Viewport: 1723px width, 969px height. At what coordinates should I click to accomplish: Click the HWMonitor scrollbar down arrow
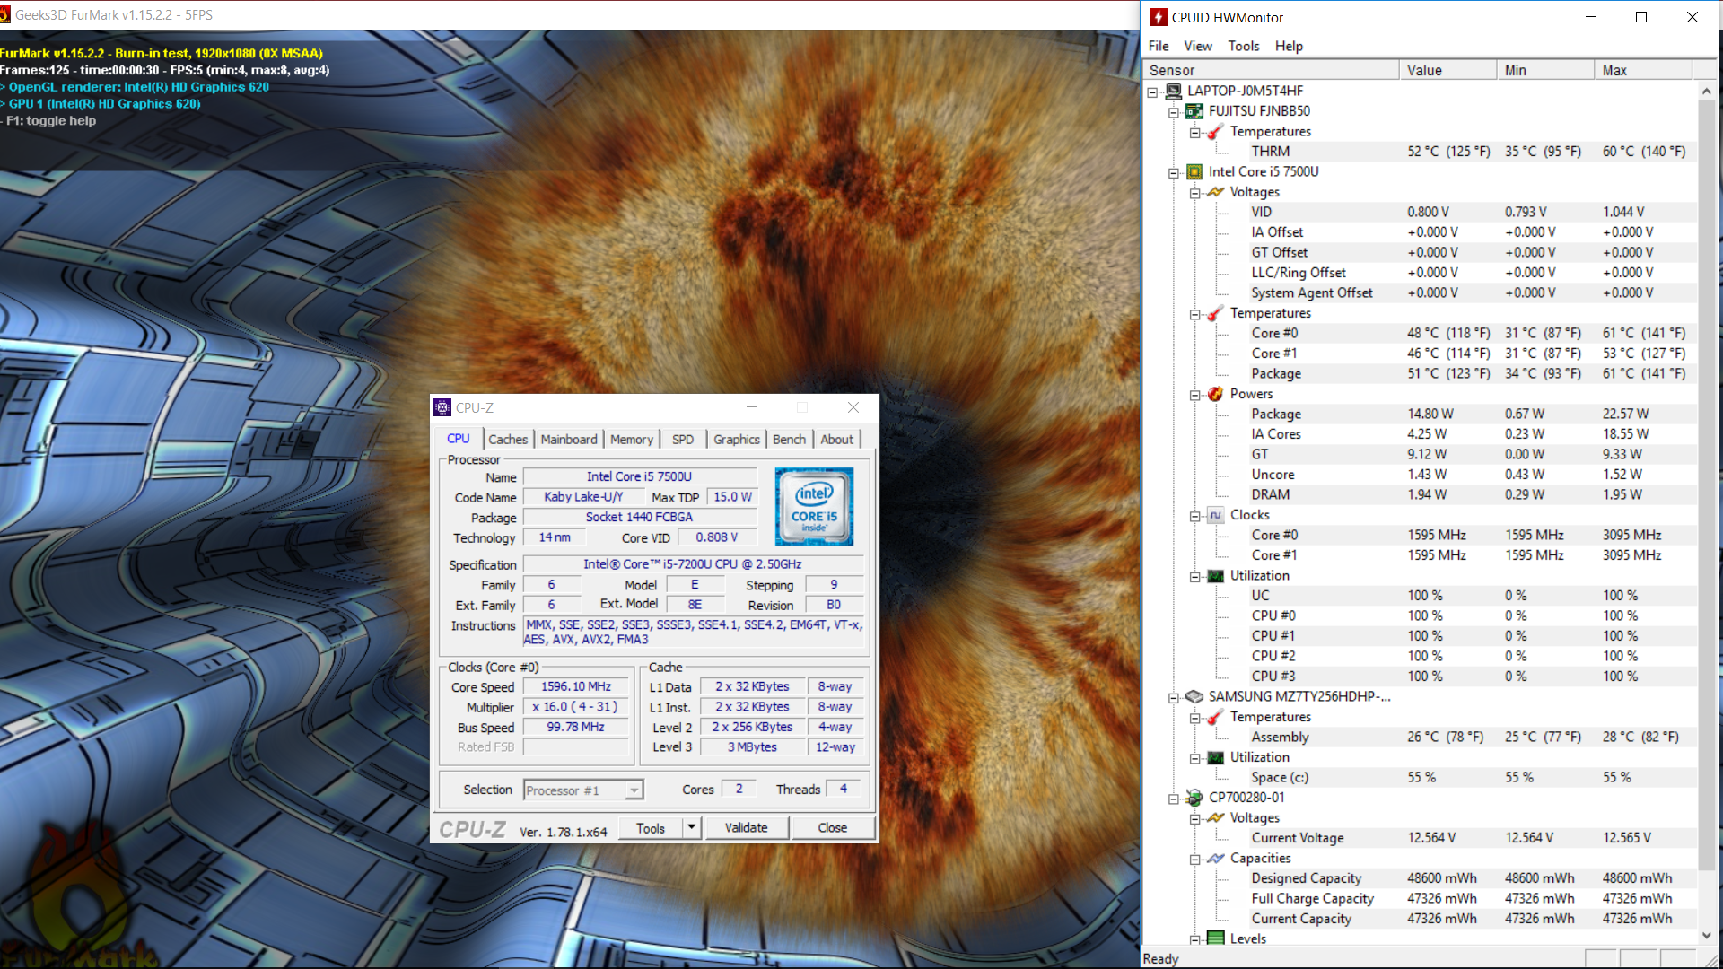pos(1706,935)
